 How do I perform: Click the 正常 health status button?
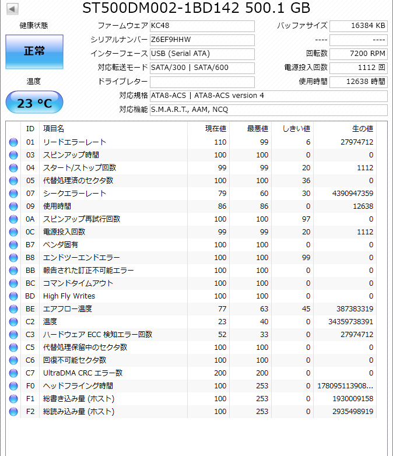tap(34, 51)
